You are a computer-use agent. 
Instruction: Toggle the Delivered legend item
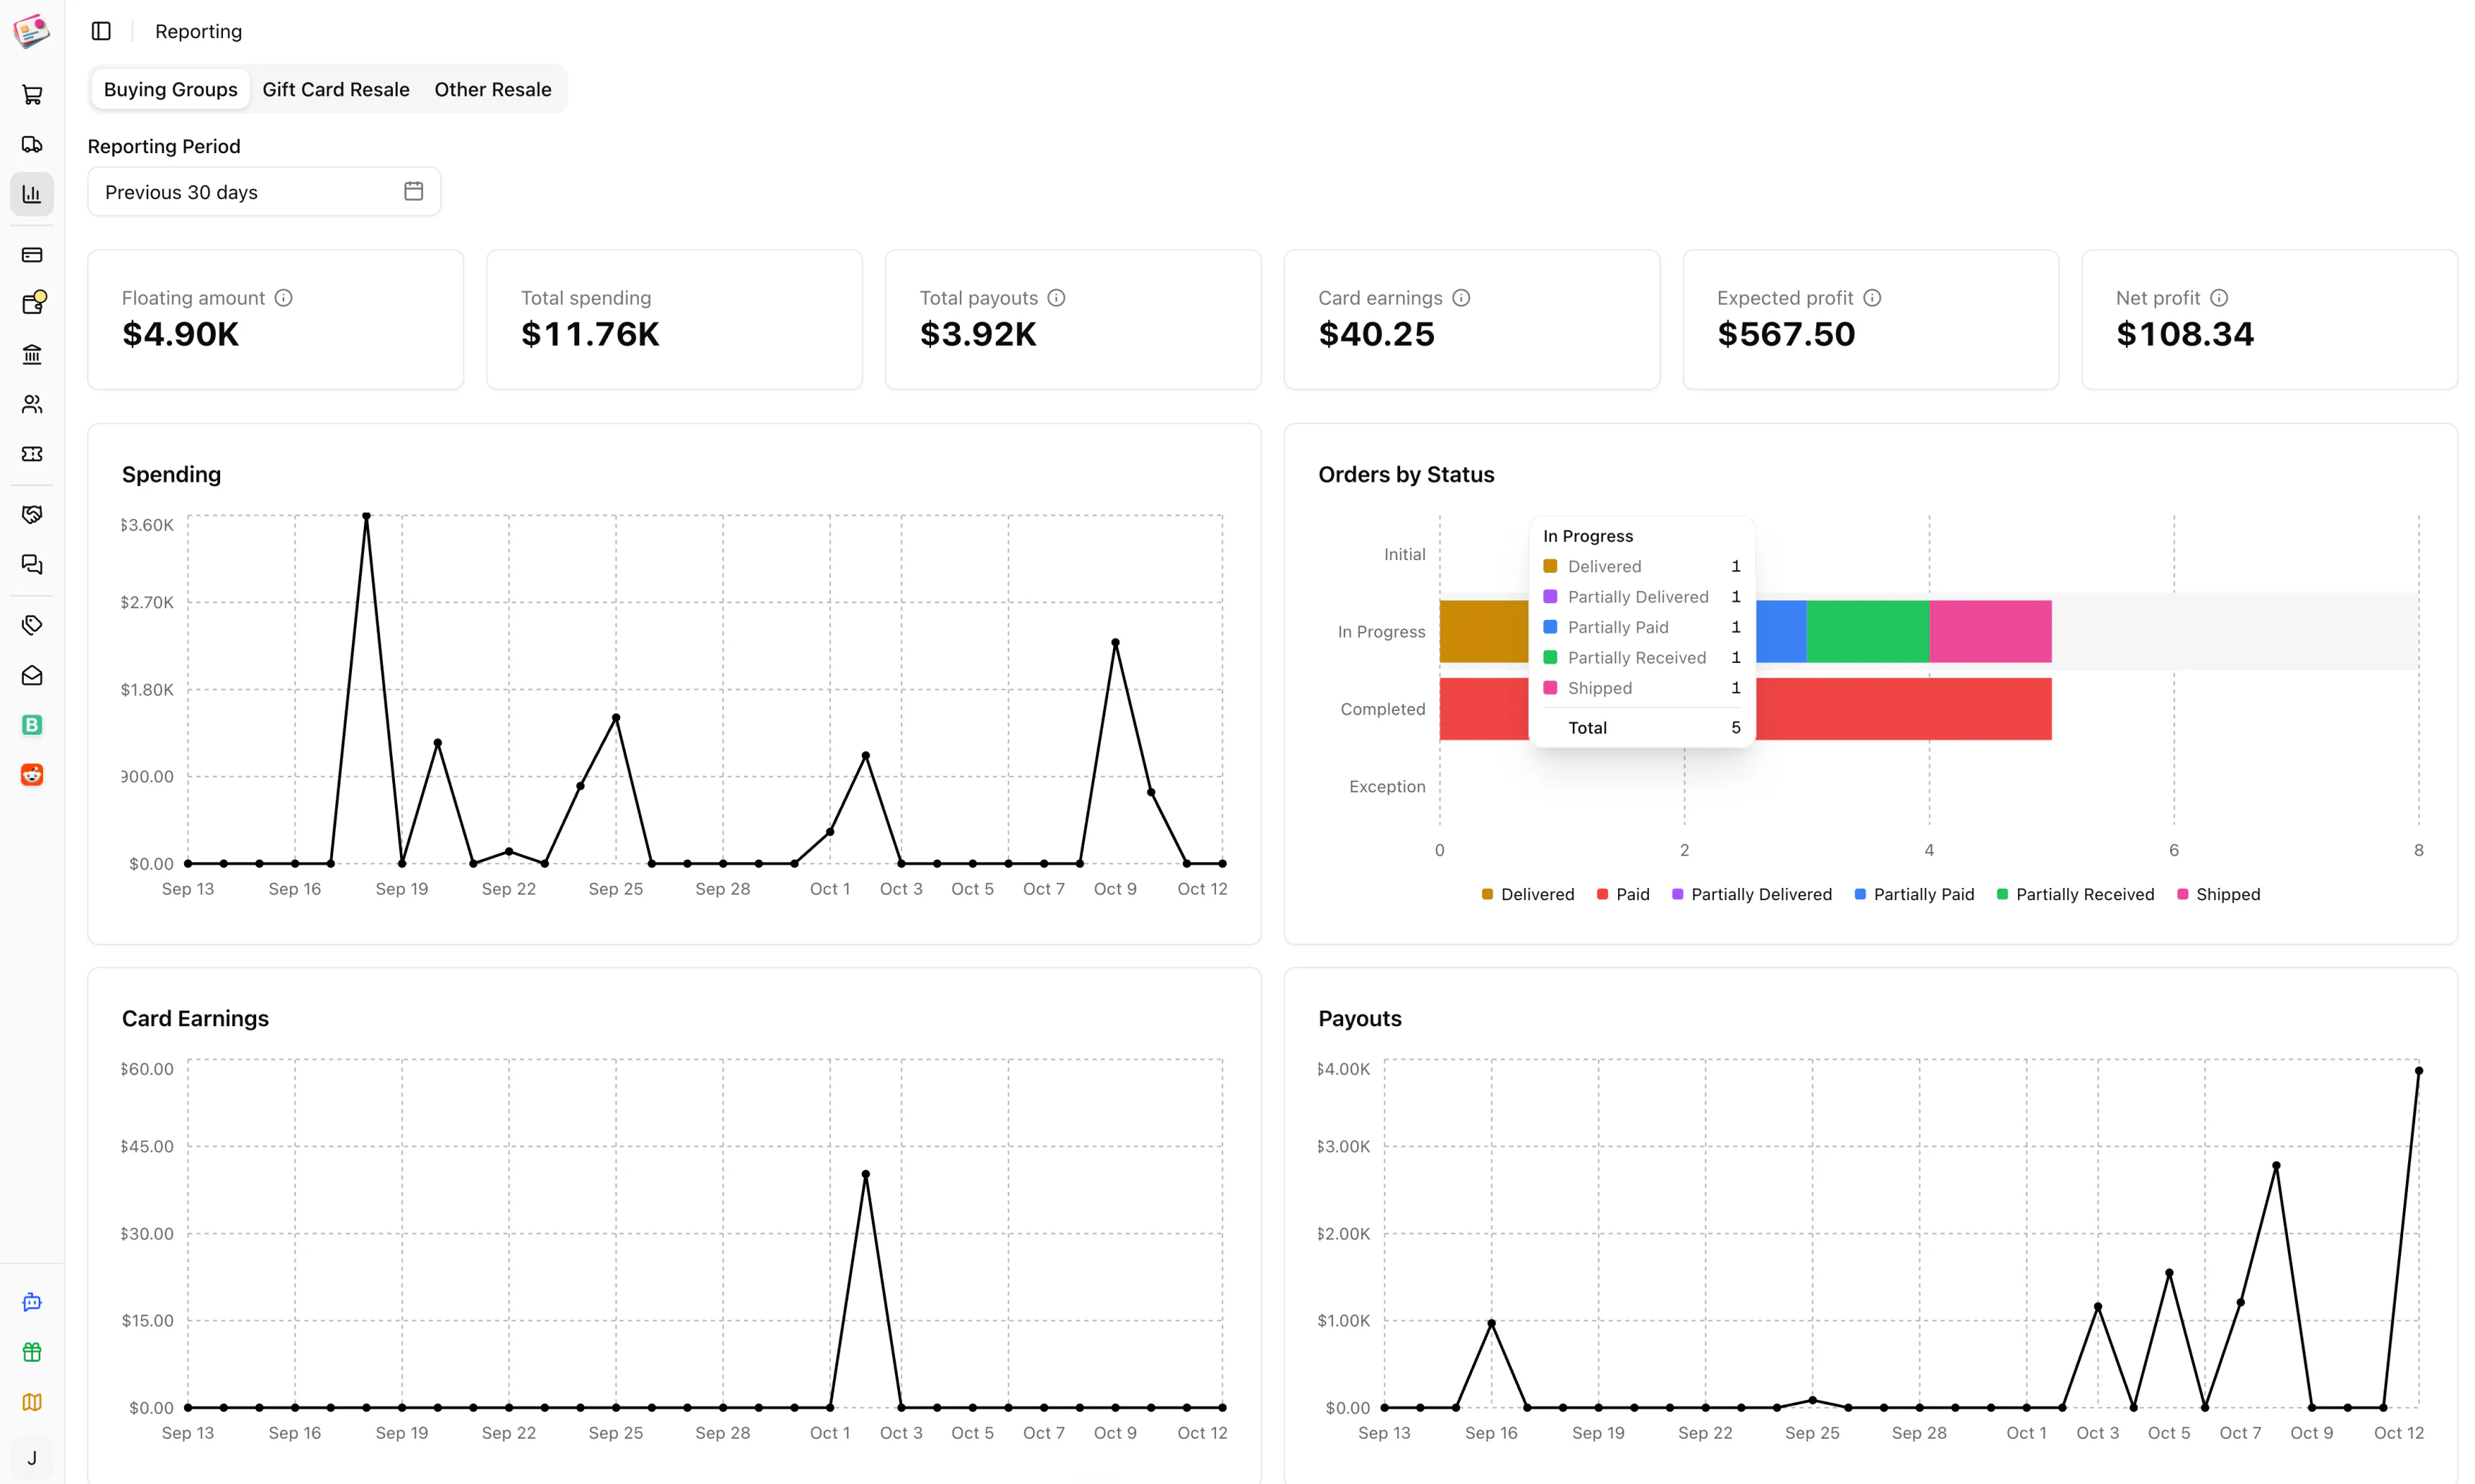(x=1527, y=894)
